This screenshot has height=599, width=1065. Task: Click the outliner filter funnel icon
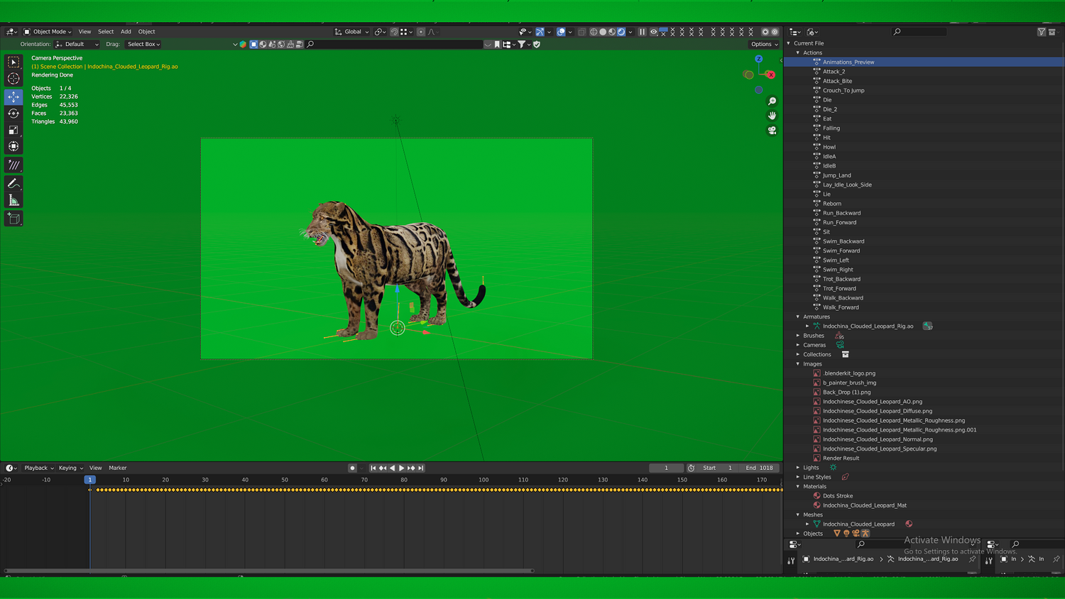(1042, 32)
